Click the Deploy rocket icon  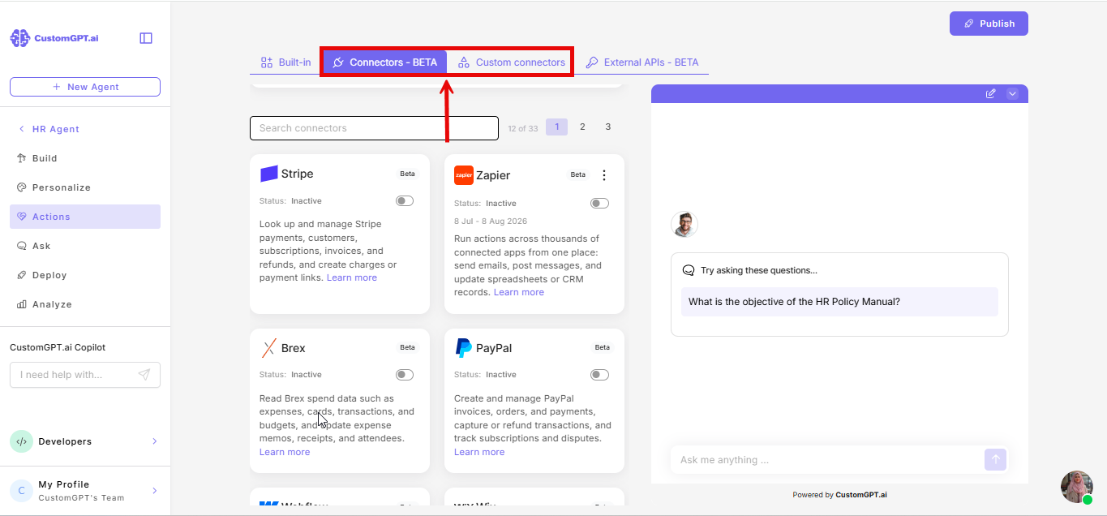22,275
